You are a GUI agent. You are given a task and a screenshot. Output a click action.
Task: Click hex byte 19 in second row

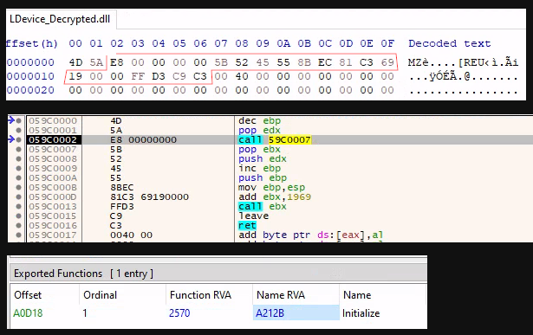click(x=75, y=76)
